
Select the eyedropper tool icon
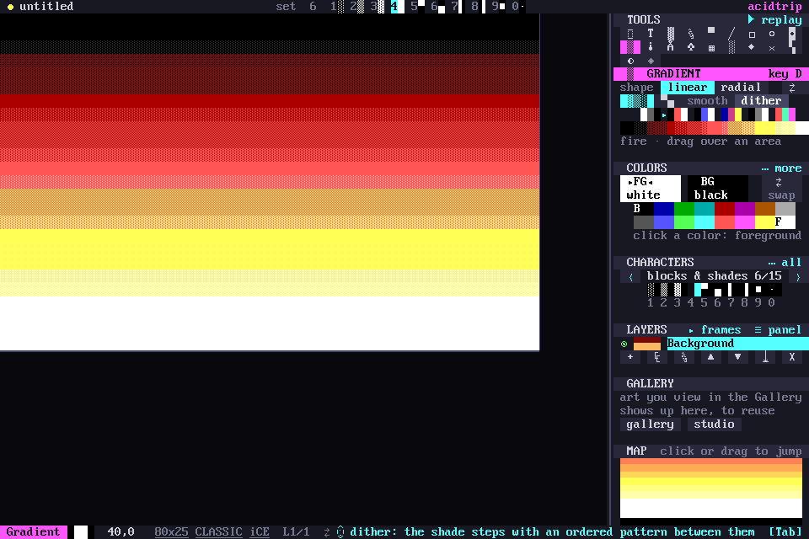point(650,47)
